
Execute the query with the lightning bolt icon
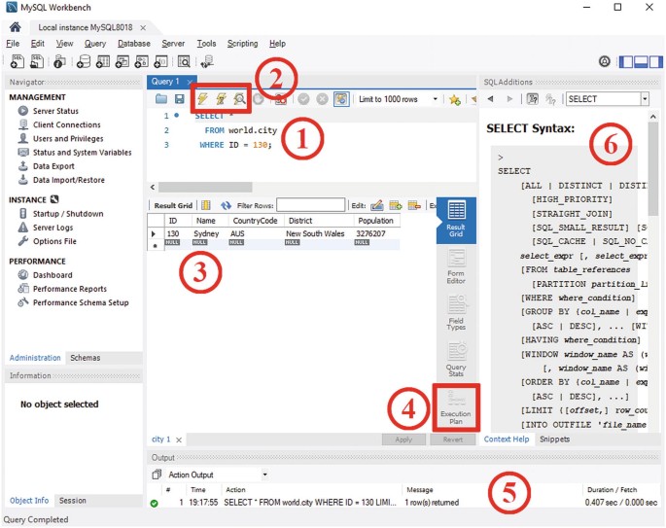[x=203, y=99]
